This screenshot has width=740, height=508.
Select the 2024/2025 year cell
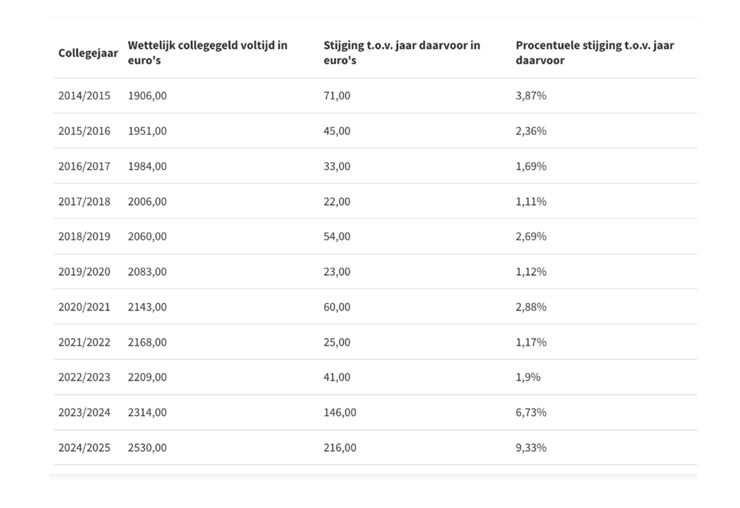[84, 448]
